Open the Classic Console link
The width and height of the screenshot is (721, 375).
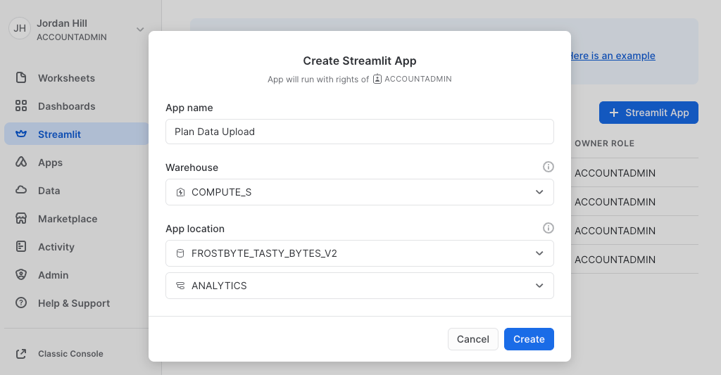[x=70, y=354]
